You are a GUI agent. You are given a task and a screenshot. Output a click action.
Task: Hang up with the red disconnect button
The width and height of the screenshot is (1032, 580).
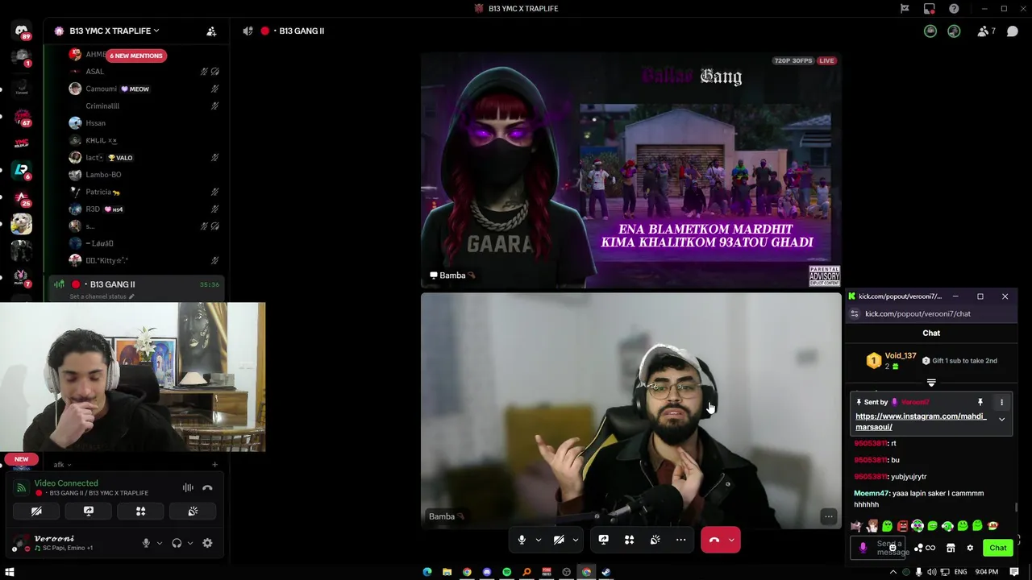714,540
